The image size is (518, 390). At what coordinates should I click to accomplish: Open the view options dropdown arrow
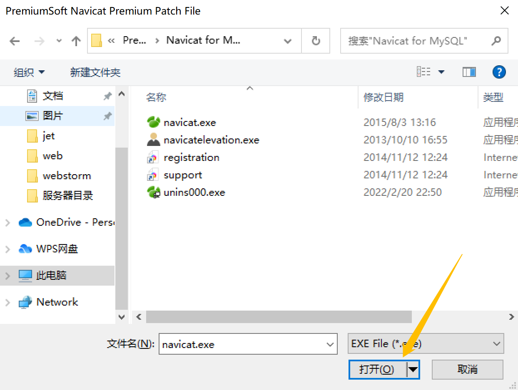441,72
